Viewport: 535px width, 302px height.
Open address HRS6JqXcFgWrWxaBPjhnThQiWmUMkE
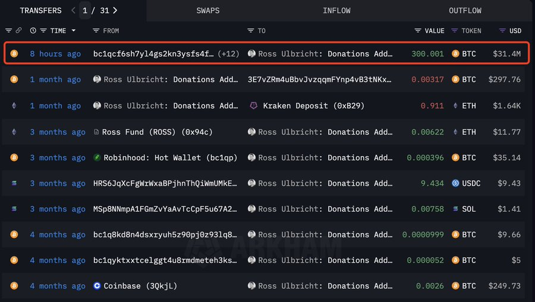165,183
